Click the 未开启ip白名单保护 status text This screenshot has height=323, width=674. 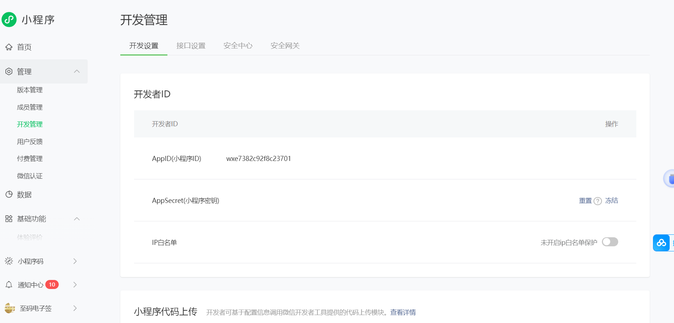[x=569, y=243]
